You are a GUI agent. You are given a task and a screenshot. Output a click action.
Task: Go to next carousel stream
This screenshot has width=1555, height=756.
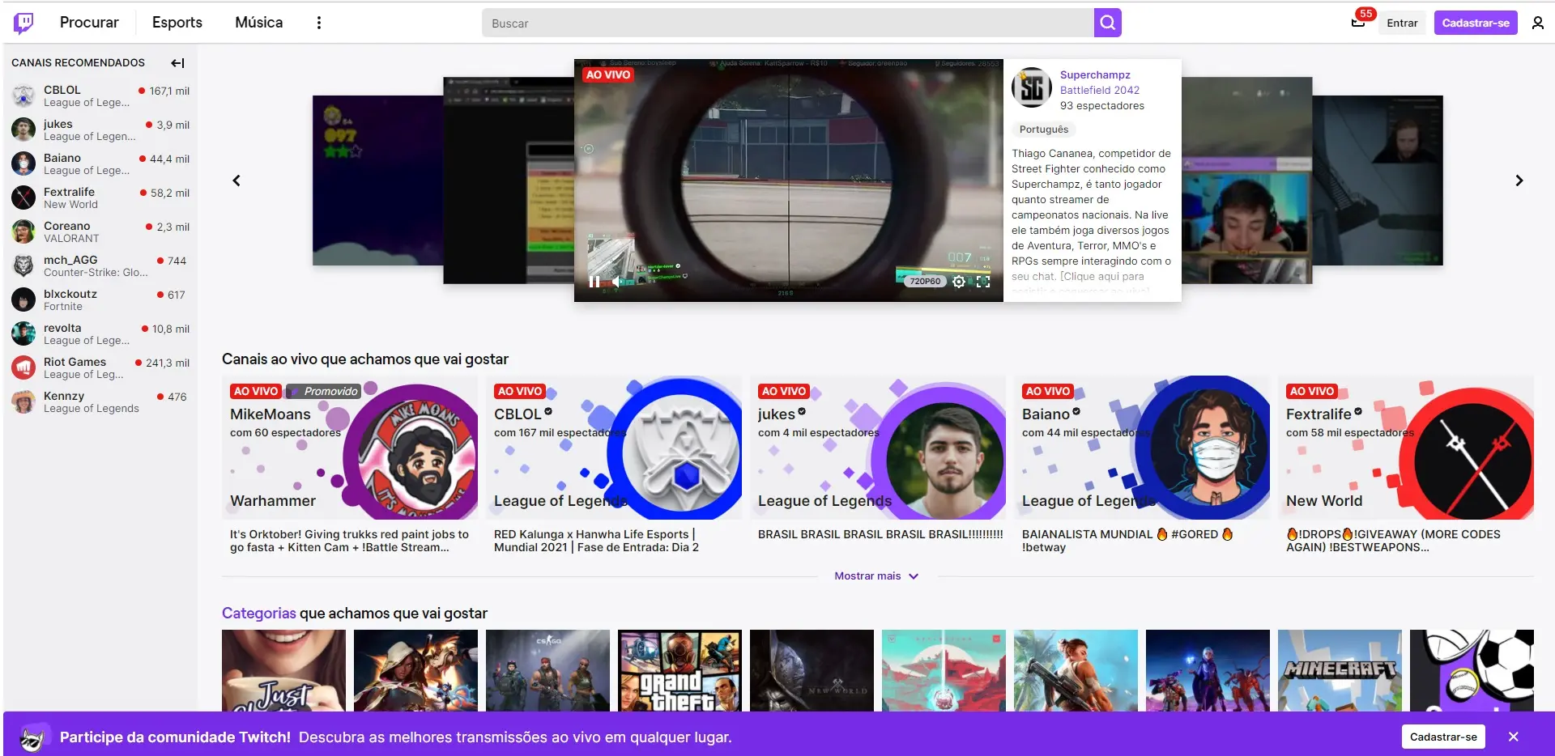click(x=1519, y=181)
